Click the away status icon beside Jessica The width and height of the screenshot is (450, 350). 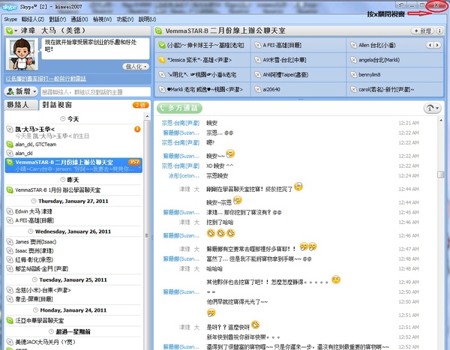pyautogui.click(x=162, y=60)
